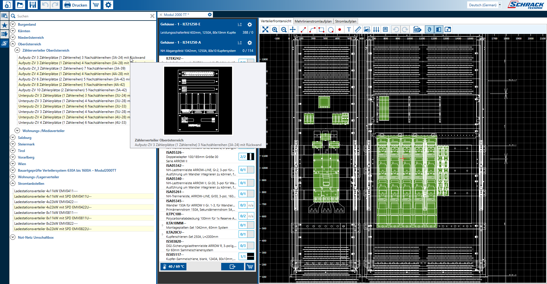Viewport: 547px width, 284px height.
Task: Fit drawing to window
Action: click(x=265, y=29)
